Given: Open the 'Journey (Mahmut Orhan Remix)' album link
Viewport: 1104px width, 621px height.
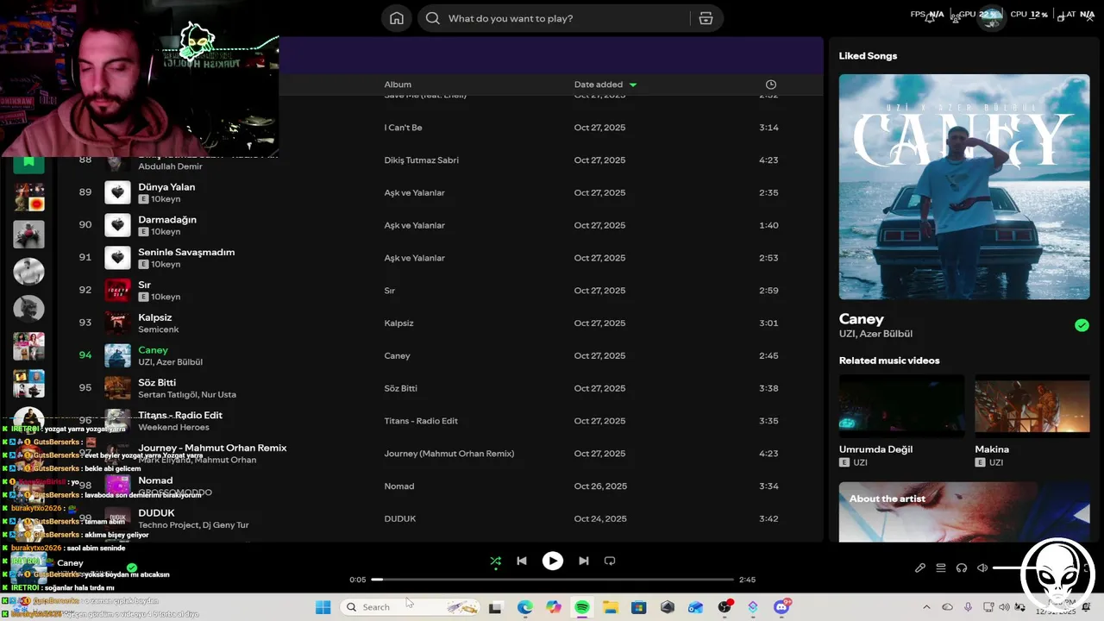Looking at the screenshot, I should pyautogui.click(x=448, y=454).
